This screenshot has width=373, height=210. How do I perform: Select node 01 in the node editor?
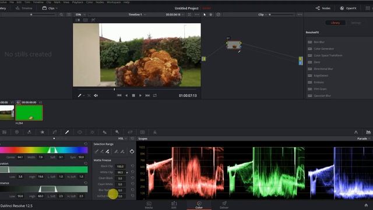[x=234, y=44]
